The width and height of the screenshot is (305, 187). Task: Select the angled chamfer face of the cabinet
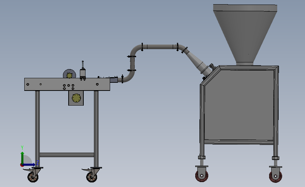coord(210,75)
